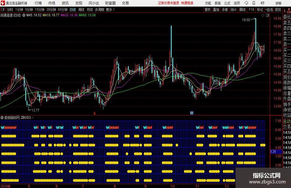Add stock with +自选 button
The image size is (291, 188).
pyautogui.click(x=269, y=10)
